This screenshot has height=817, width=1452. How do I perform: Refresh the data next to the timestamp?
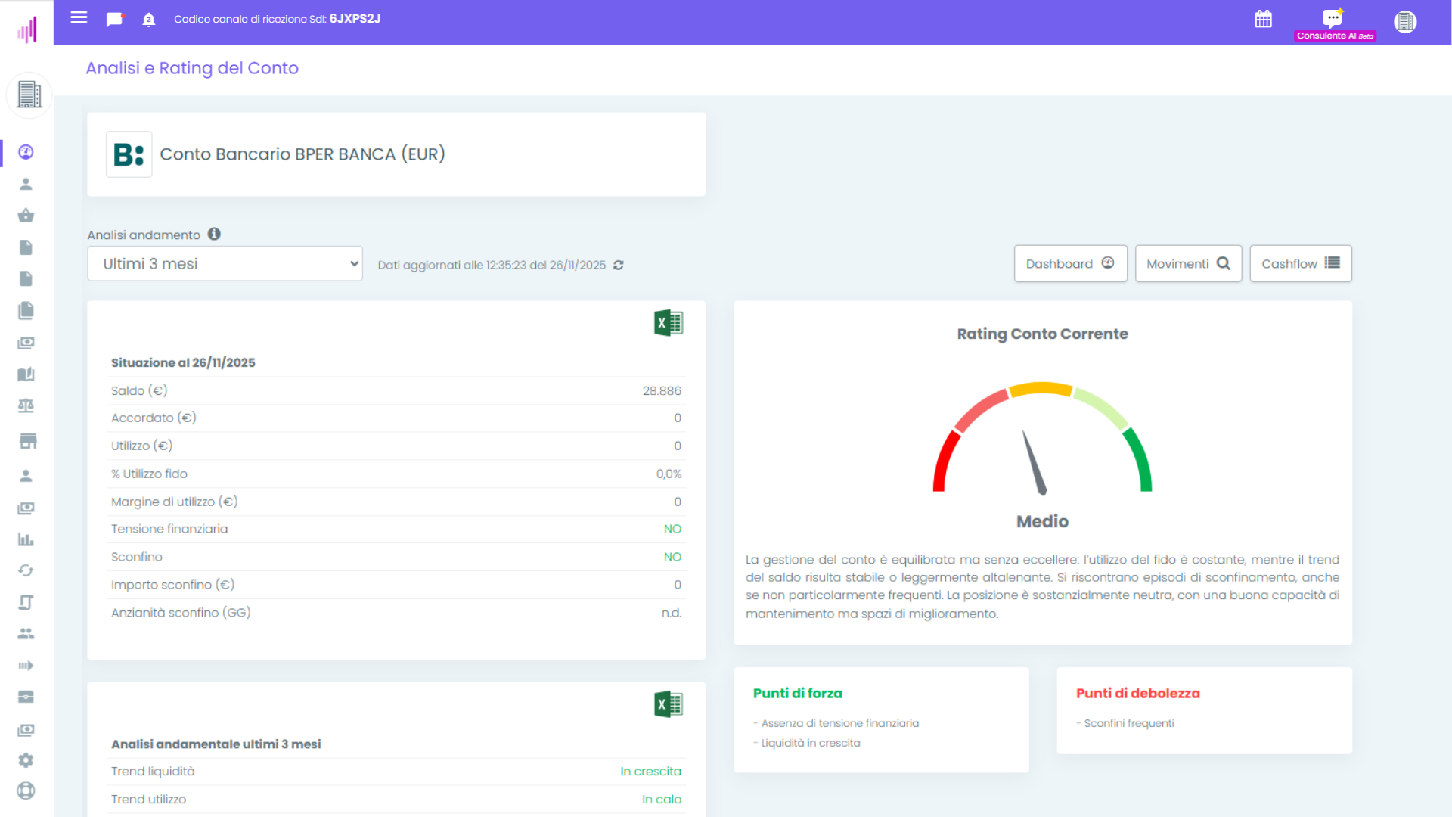[x=618, y=266]
